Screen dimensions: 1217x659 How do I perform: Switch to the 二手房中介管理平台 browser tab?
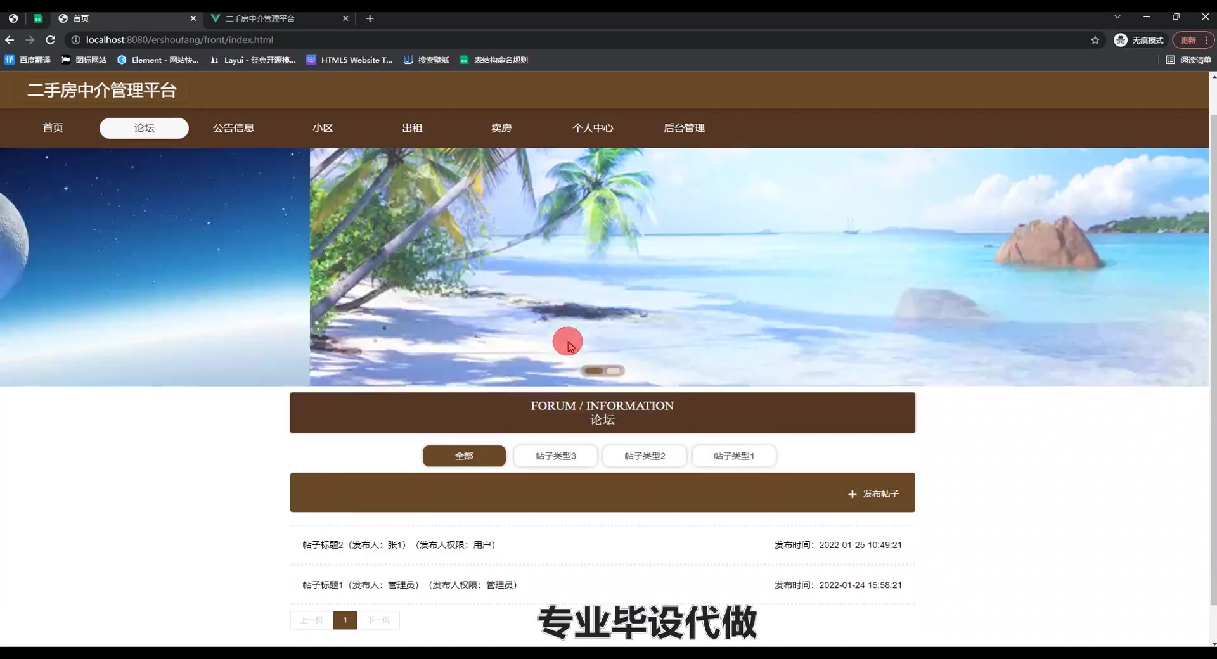tap(280, 18)
